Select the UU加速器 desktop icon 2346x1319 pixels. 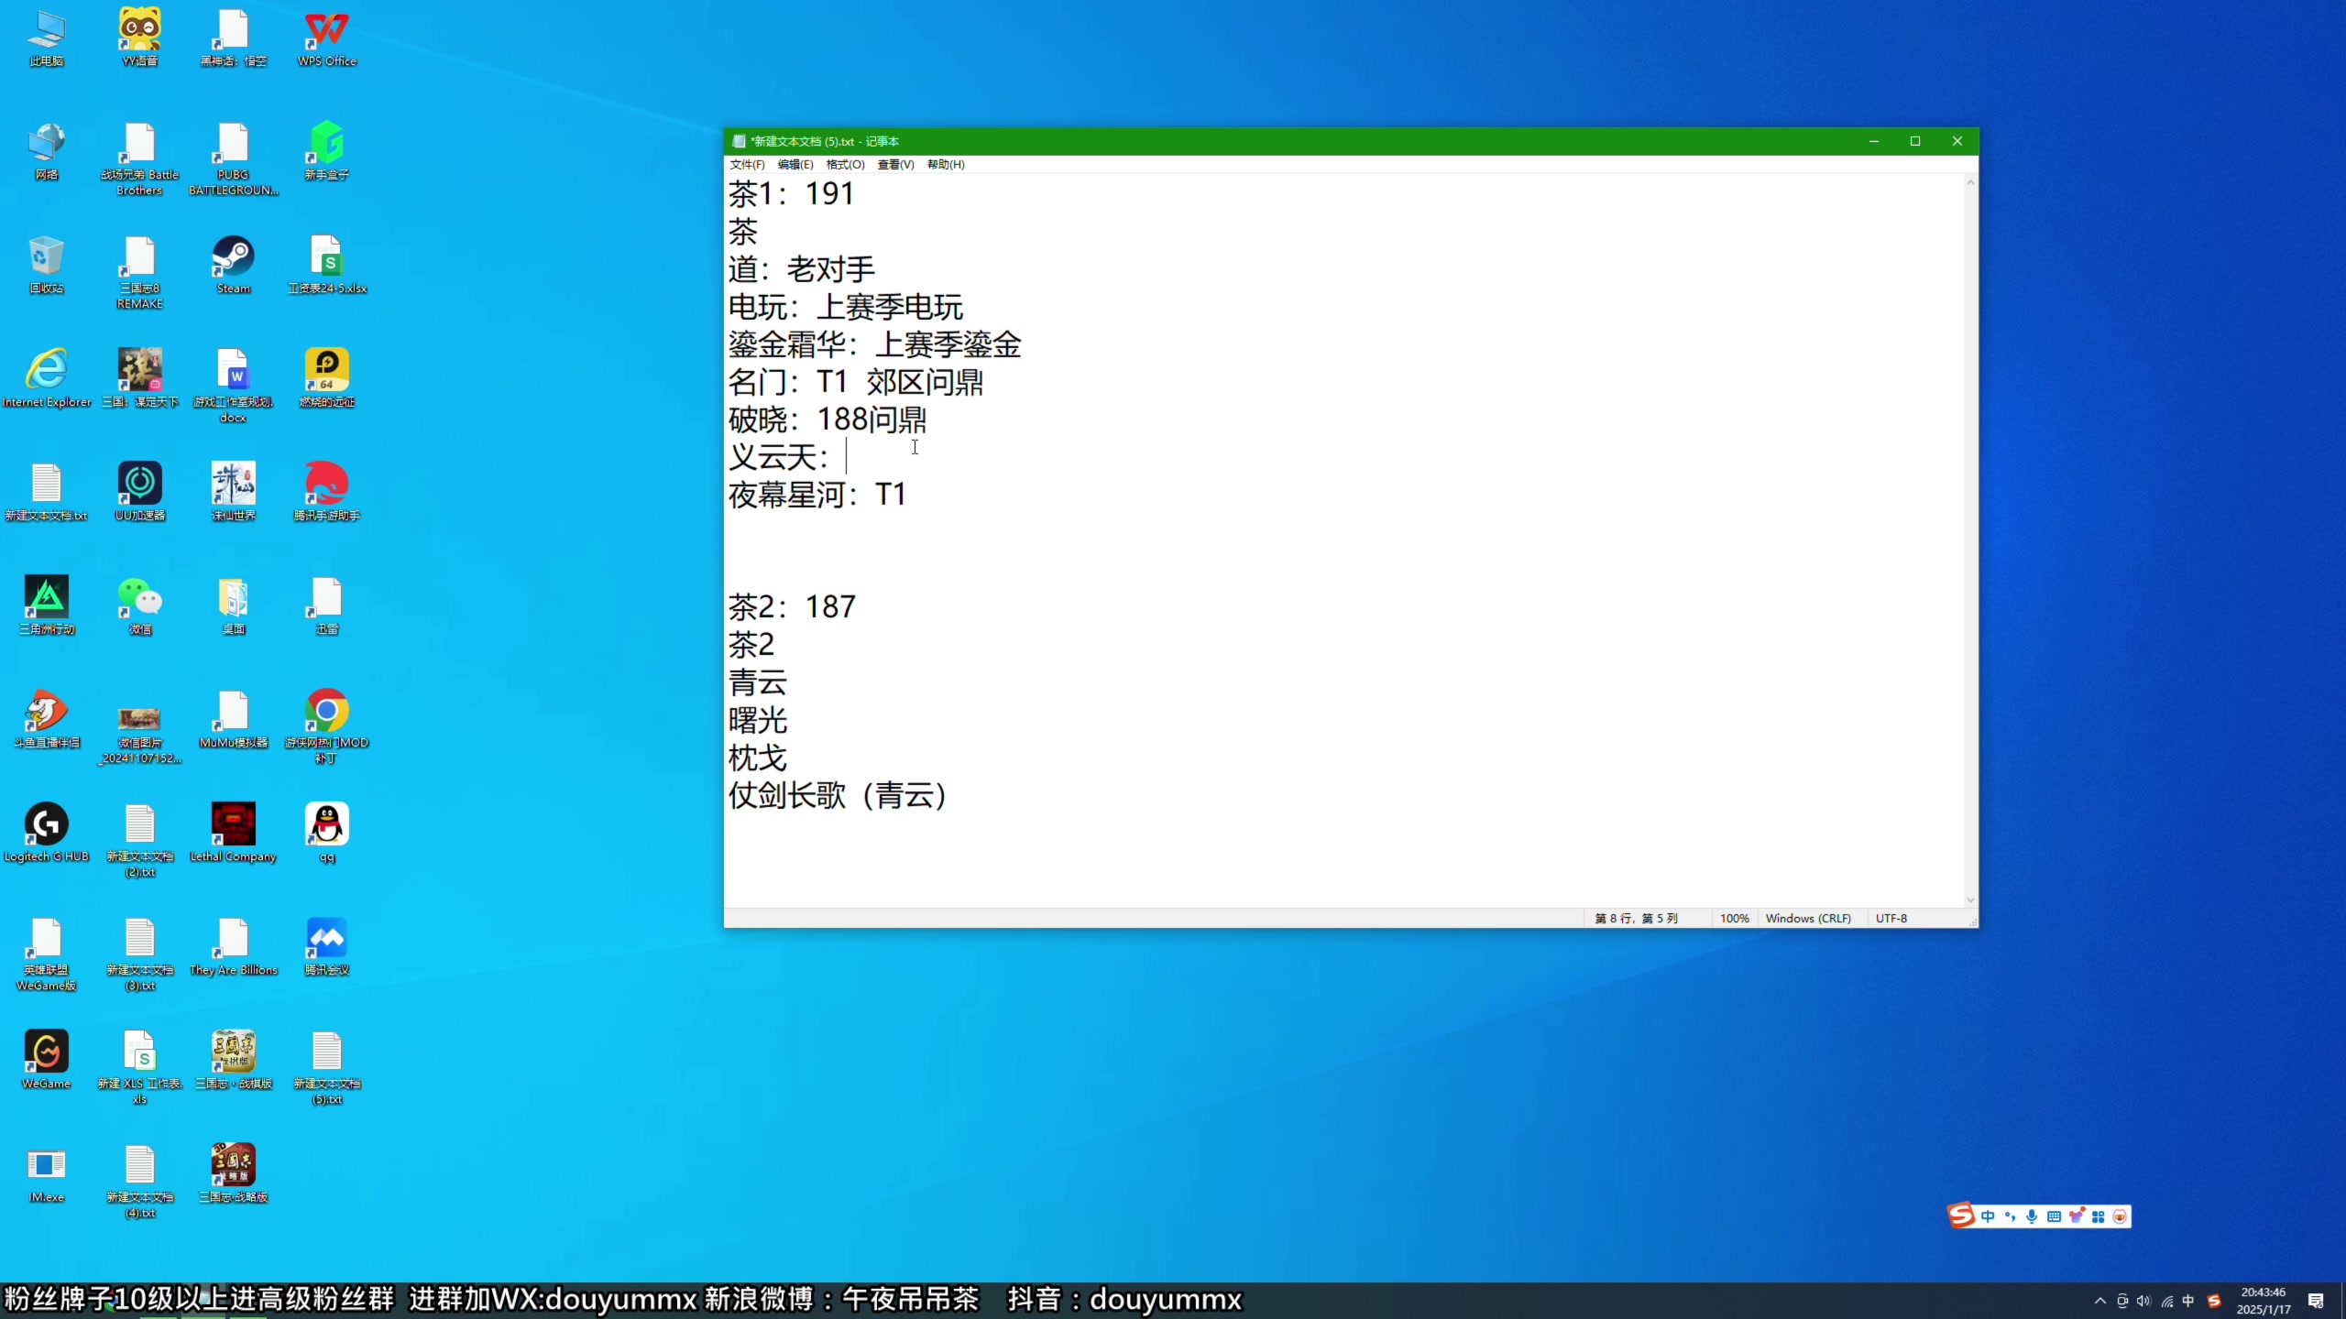pos(140,493)
